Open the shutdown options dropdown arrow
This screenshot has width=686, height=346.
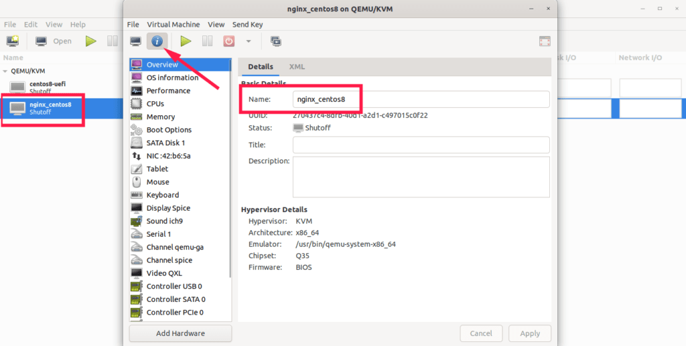pos(249,41)
